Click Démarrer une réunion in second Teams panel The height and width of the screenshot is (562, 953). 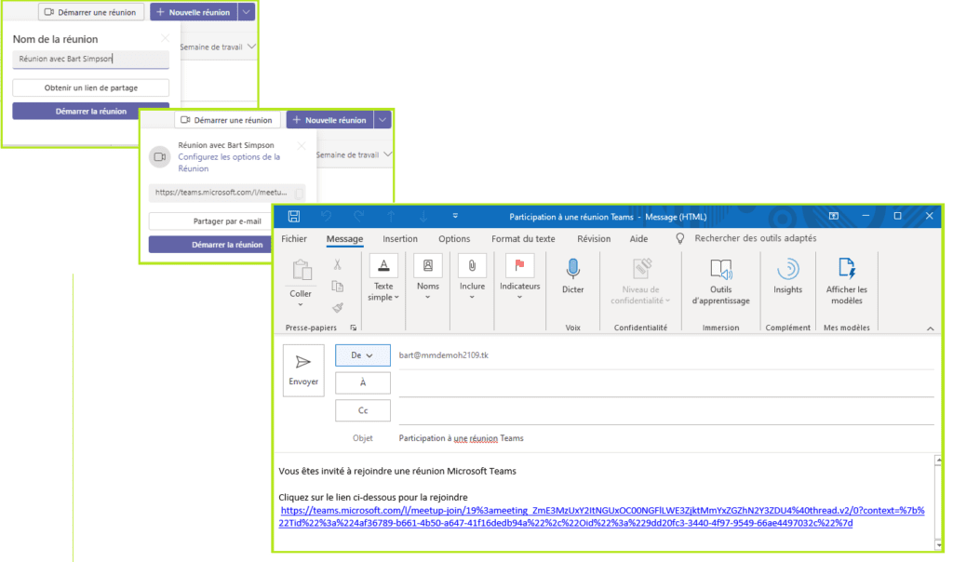pyautogui.click(x=227, y=120)
